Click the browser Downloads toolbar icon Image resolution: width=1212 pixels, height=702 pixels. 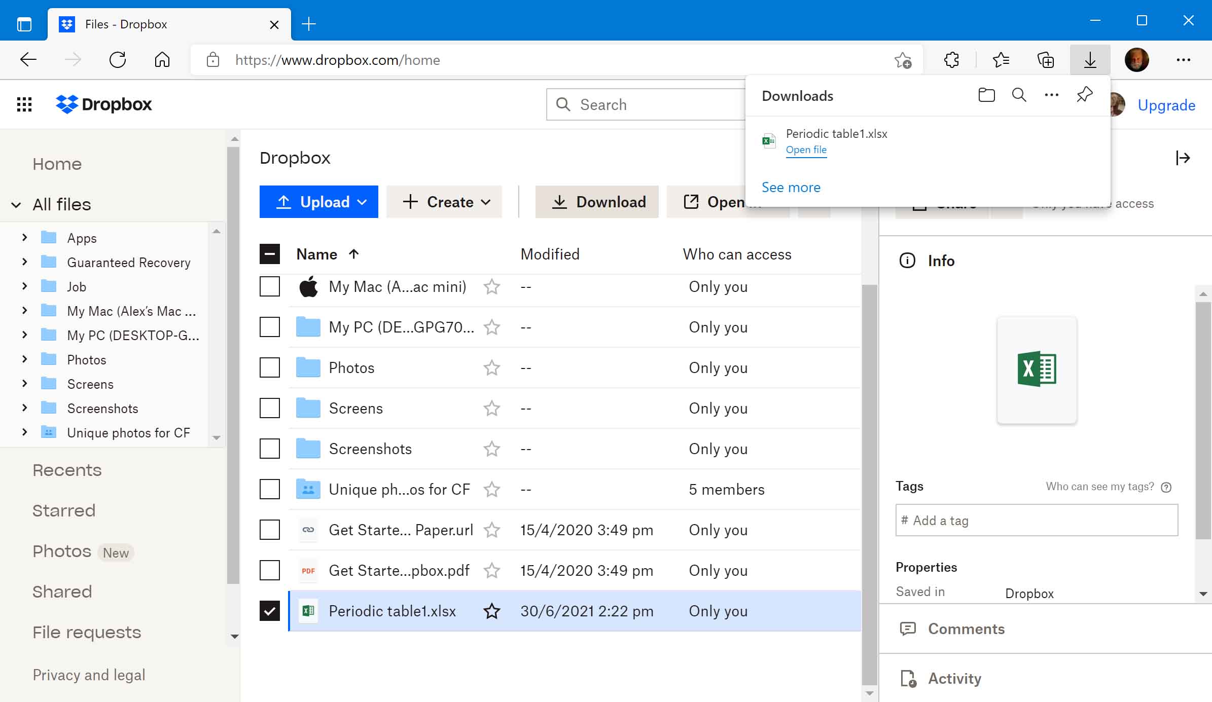(1090, 60)
